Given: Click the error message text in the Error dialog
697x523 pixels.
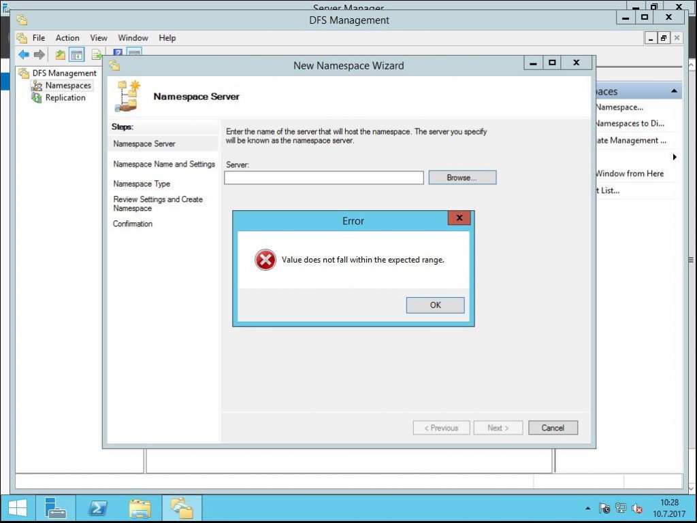Looking at the screenshot, I should (363, 260).
